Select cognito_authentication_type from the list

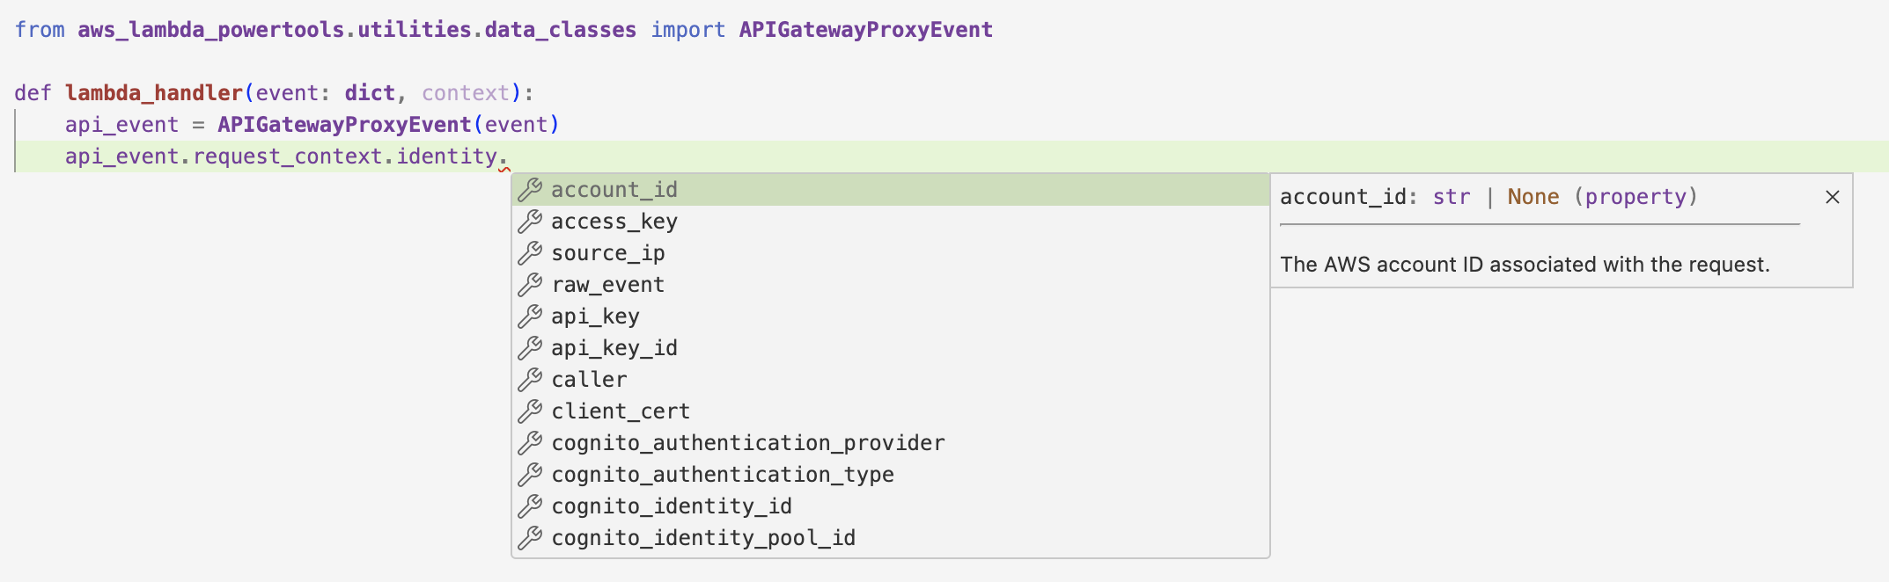(x=722, y=474)
